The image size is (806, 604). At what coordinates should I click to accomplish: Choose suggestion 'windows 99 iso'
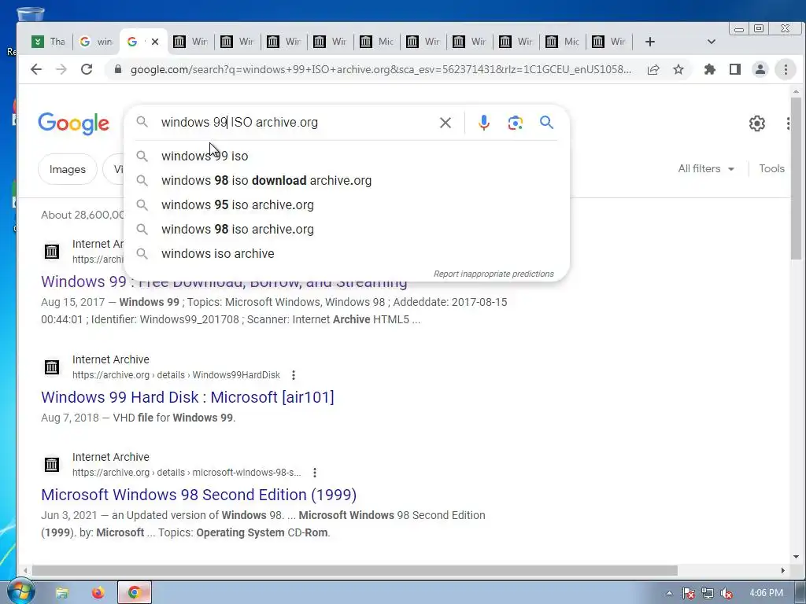click(347, 157)
